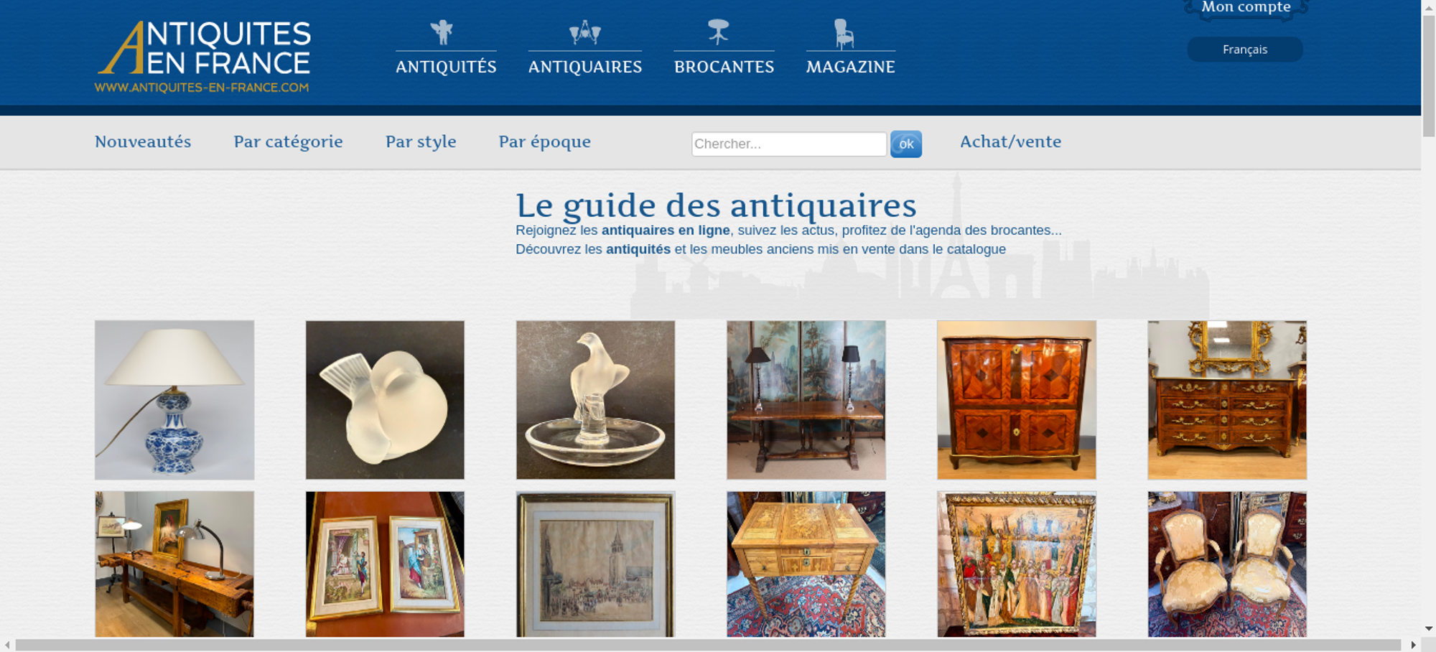The width and height of the screenshot is (1436, 652).
Task: Click the horizontal scrollbar right arrow
Action: point(1413,645)
